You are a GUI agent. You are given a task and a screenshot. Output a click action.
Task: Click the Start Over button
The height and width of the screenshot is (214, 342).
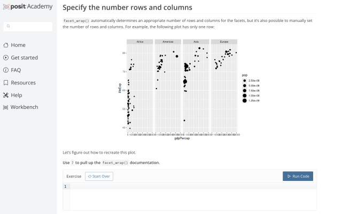[x=99, y=176]
